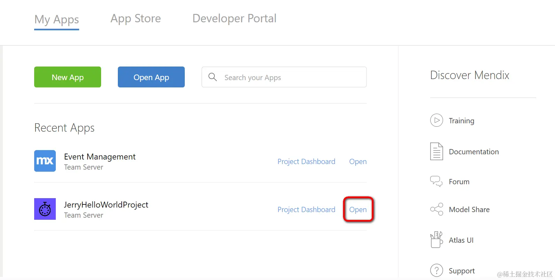555x280 pixels.
Task: Switch to the My Apps tab
Action: [x=56, y=20]
